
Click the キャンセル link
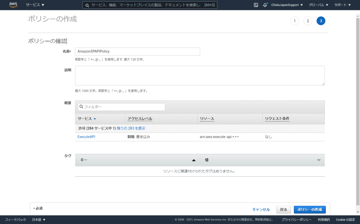coord(261,210)
